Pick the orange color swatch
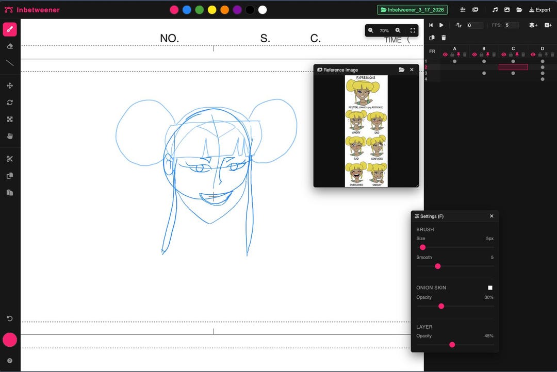This screenshot has width=557, height=372. 224,10
